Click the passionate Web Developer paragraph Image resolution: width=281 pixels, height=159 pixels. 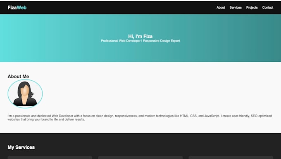140,117
